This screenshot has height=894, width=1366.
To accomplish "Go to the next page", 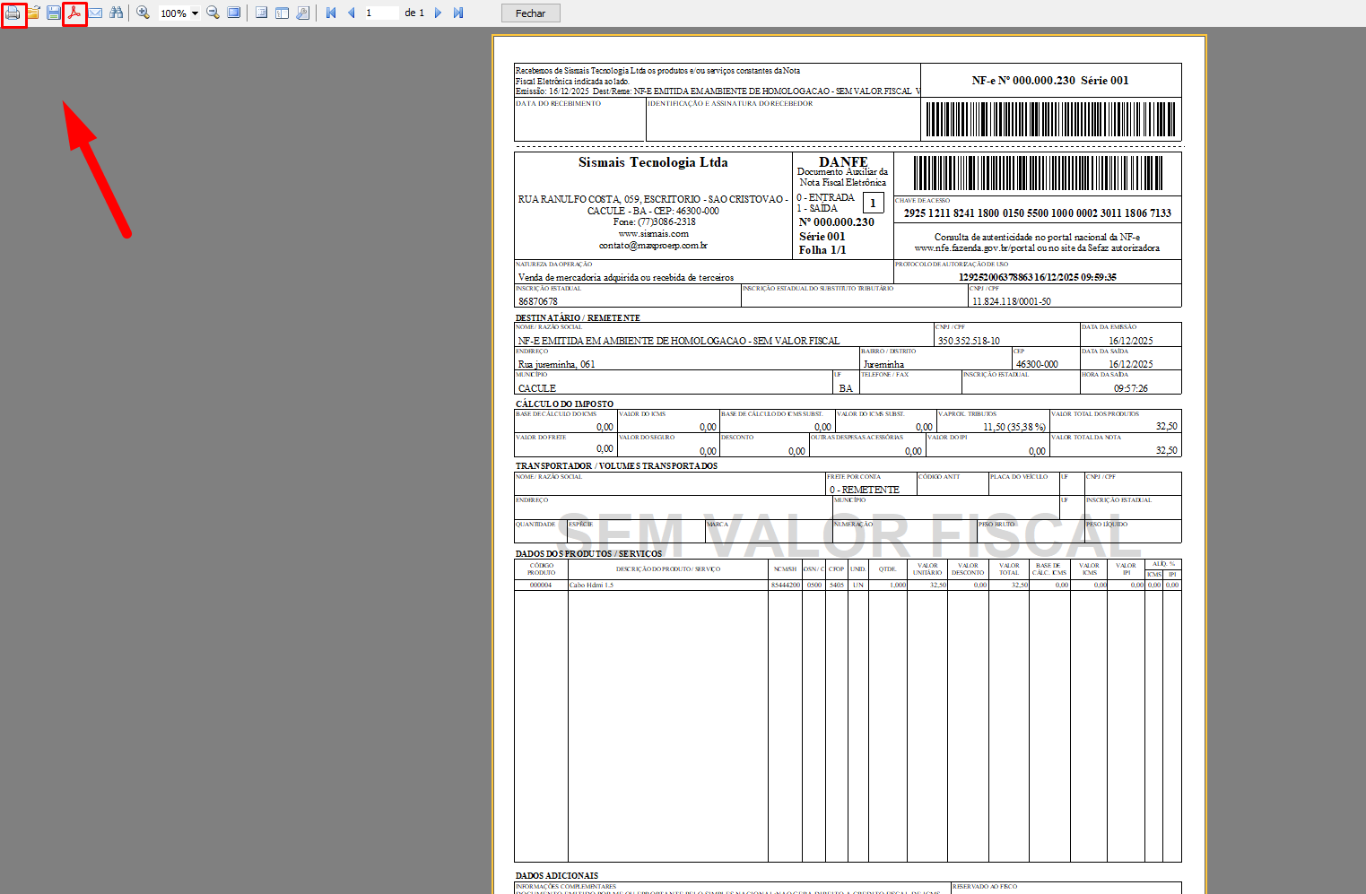I will (x=438, y=13).
